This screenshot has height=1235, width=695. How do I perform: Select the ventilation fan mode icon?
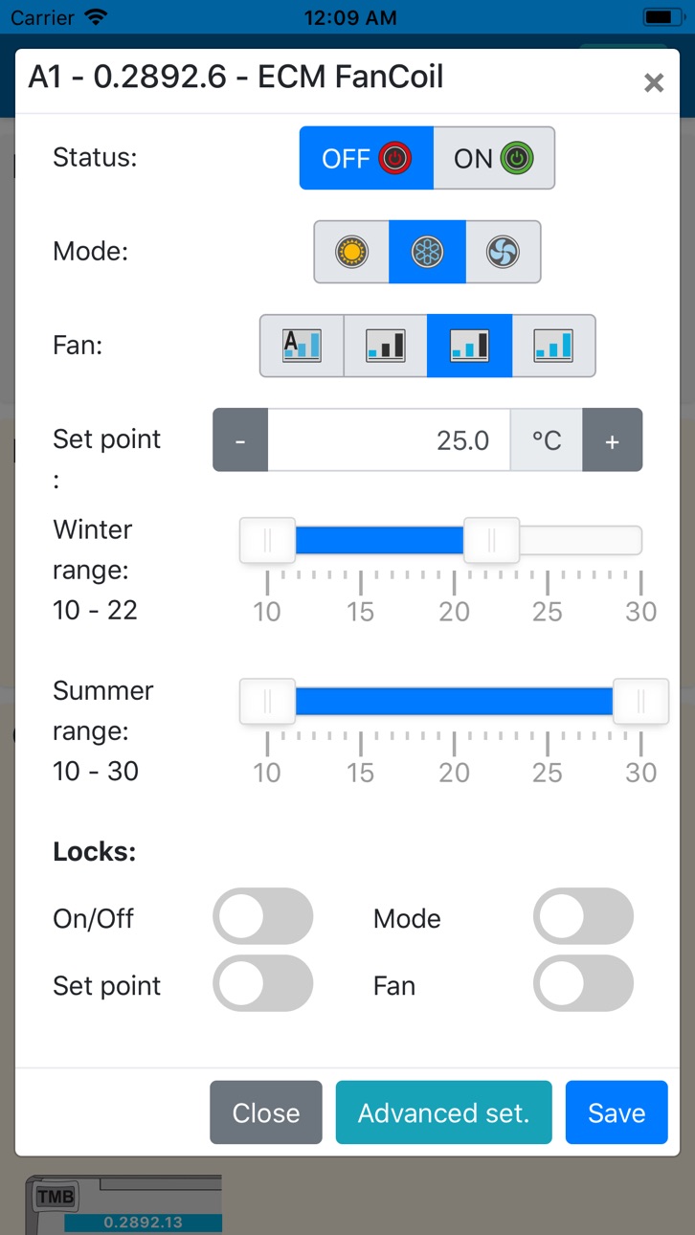coord(504,252)
